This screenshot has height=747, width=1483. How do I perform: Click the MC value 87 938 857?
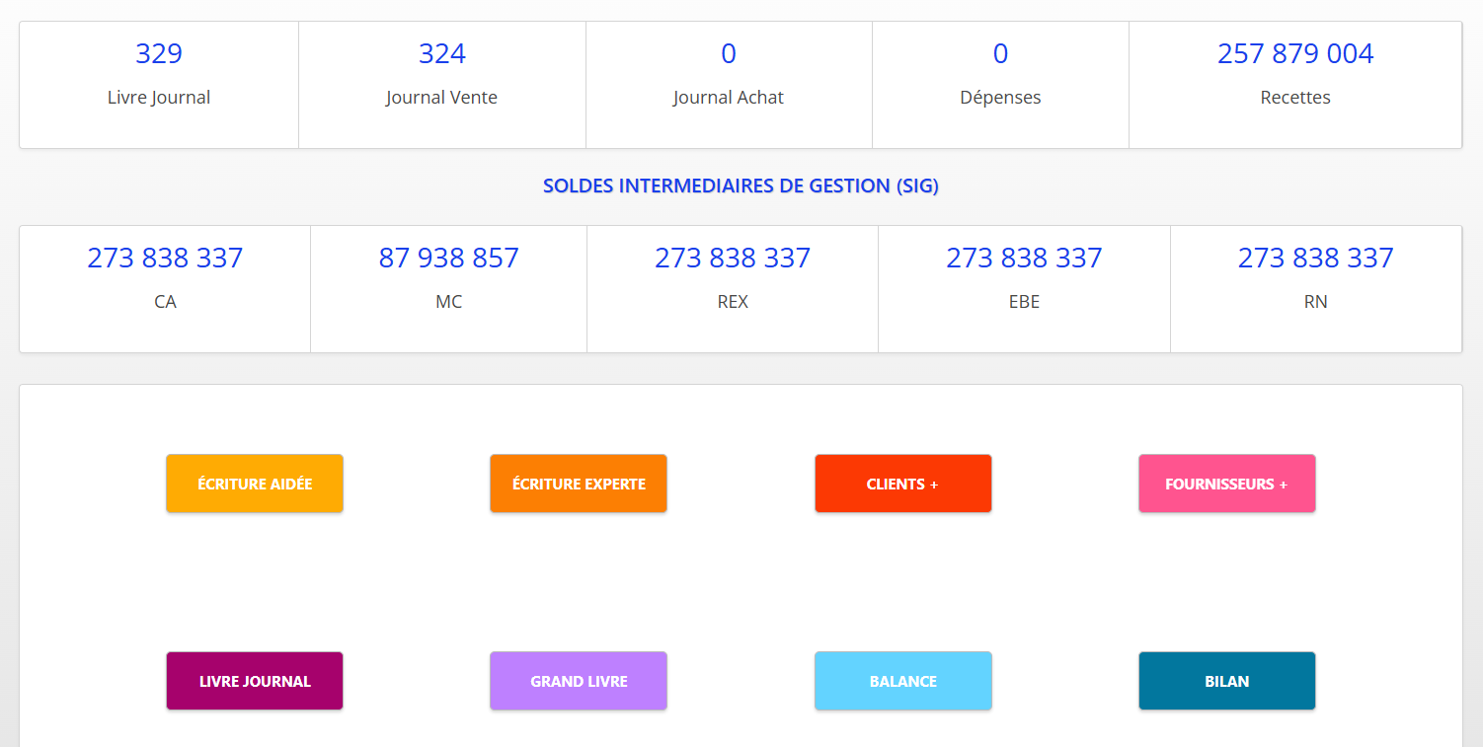pyautogui.click(x=448, y=258)
